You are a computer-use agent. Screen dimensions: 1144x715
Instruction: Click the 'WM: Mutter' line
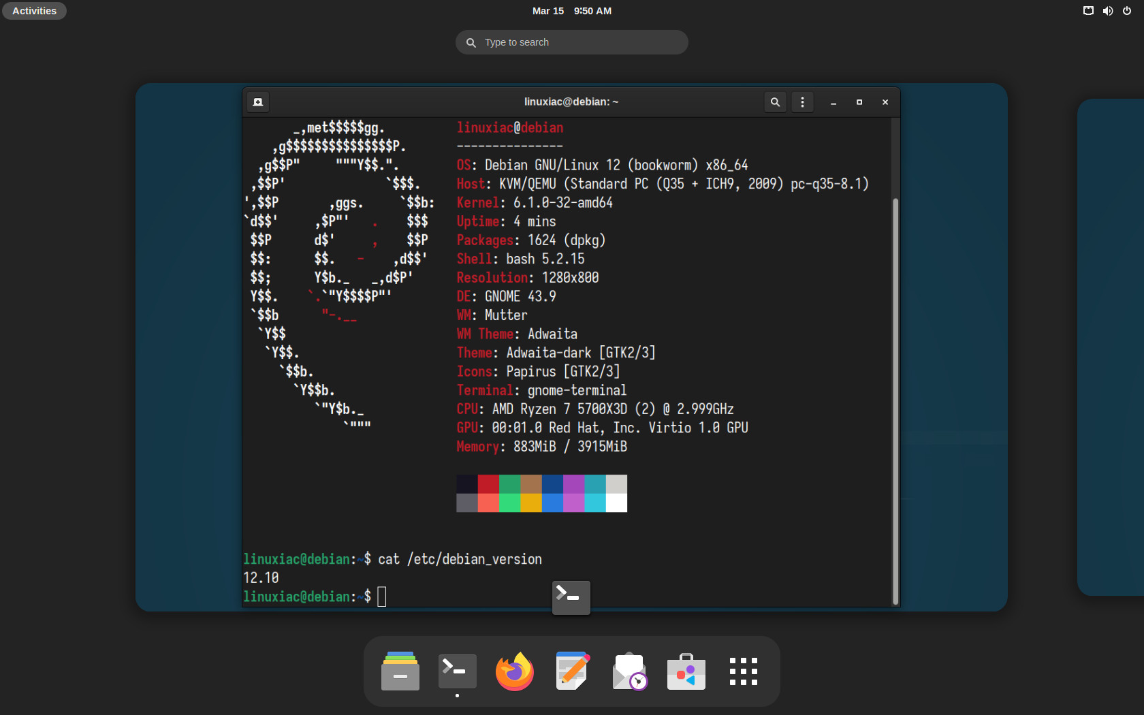492,315
